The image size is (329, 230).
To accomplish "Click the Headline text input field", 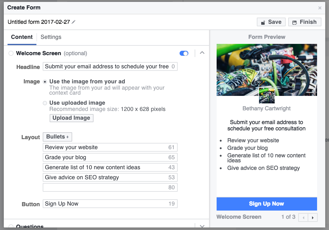I will pos(110,66).
